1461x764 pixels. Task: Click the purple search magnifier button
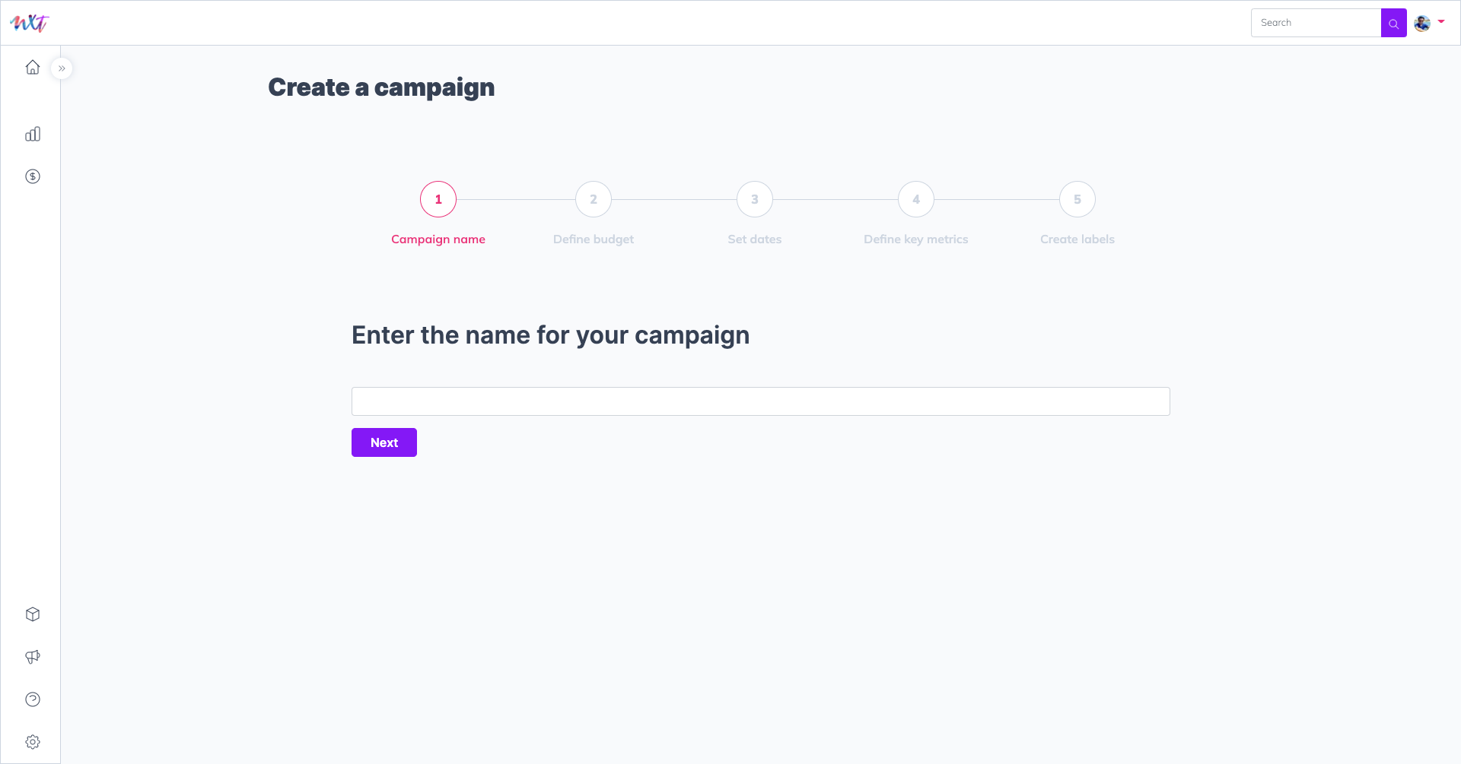click(x=1393, y=23)
